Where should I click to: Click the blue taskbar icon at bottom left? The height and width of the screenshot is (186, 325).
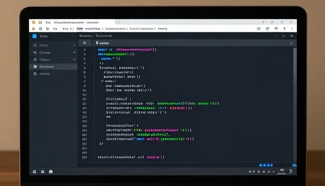43,171
